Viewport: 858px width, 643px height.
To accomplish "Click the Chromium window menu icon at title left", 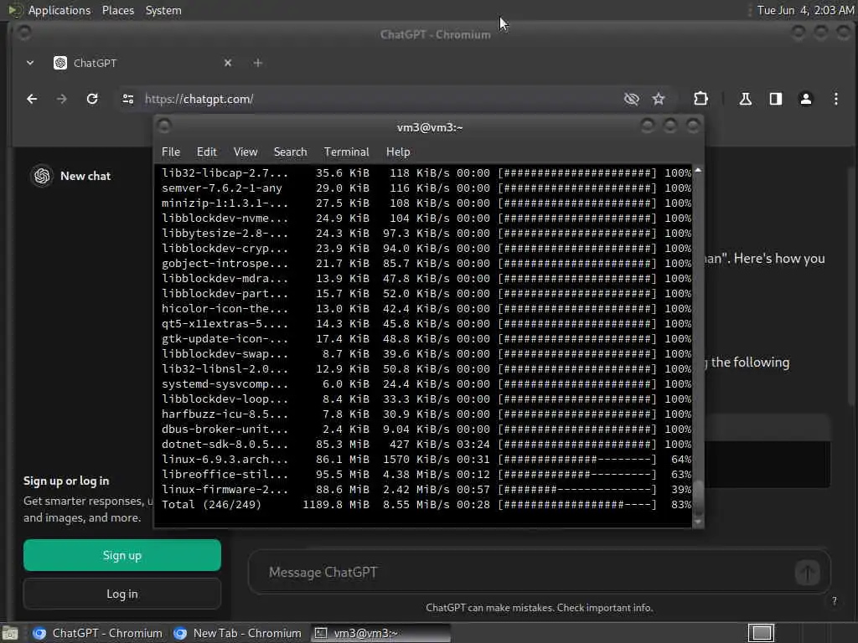I will 24,33.
